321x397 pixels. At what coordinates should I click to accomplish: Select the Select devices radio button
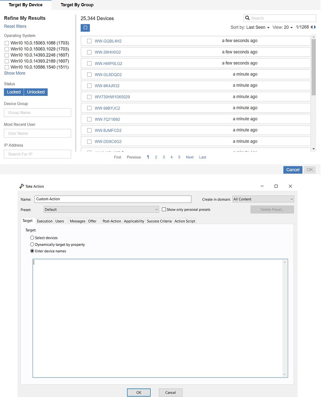click(32, 238)
